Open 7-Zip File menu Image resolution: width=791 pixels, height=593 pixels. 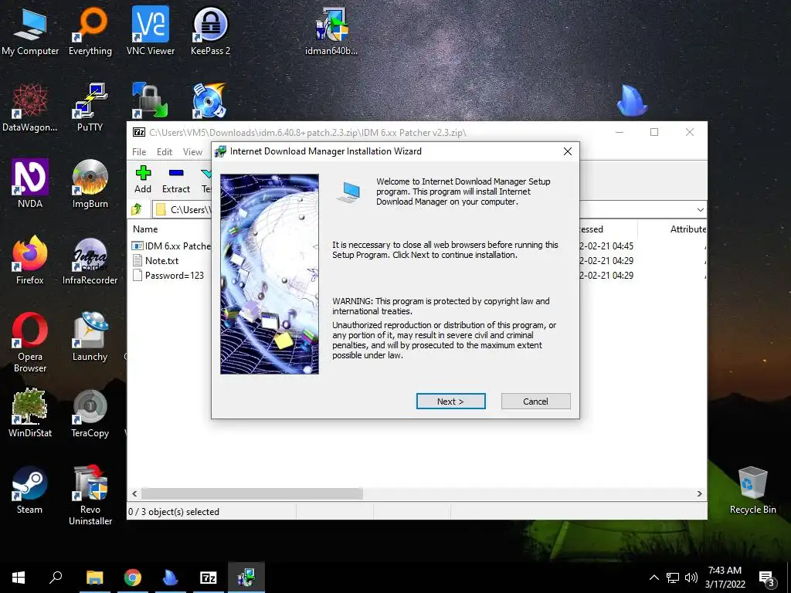coord(139,152)
